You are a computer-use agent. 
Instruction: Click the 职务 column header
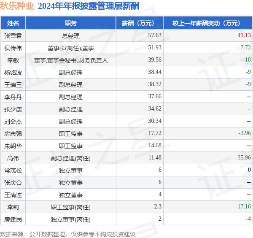(x=70, y=23)
